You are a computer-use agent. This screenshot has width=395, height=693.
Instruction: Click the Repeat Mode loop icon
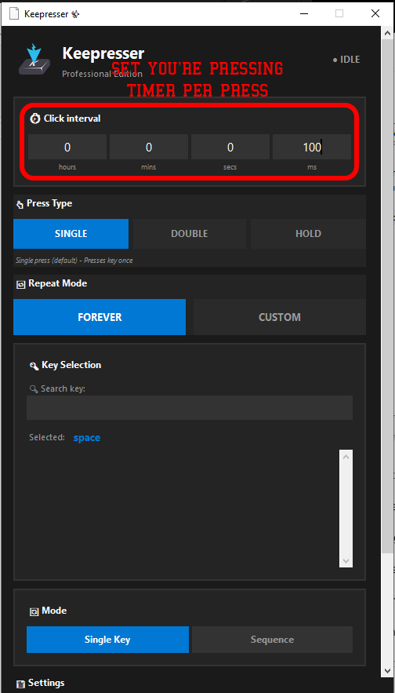20,284
